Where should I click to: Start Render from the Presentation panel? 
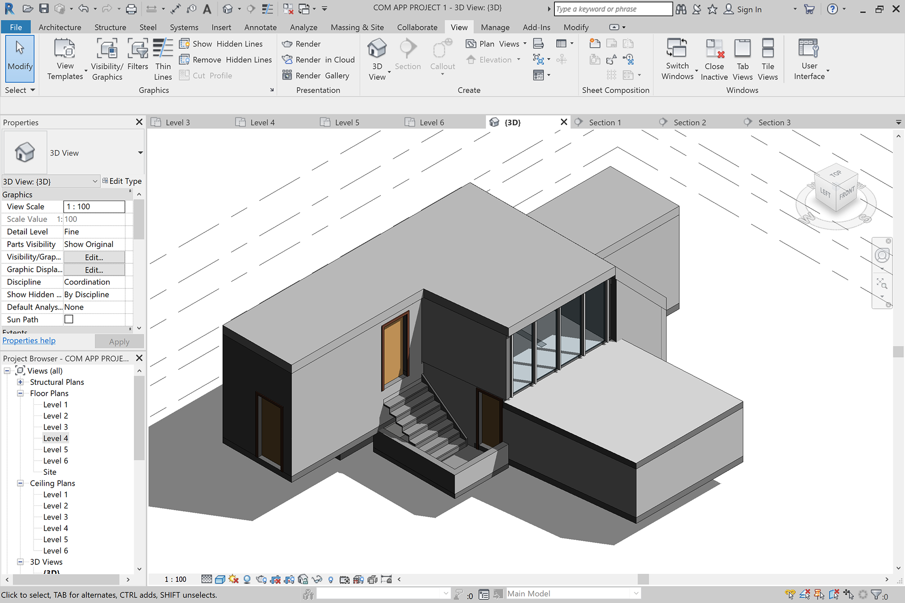301,44
